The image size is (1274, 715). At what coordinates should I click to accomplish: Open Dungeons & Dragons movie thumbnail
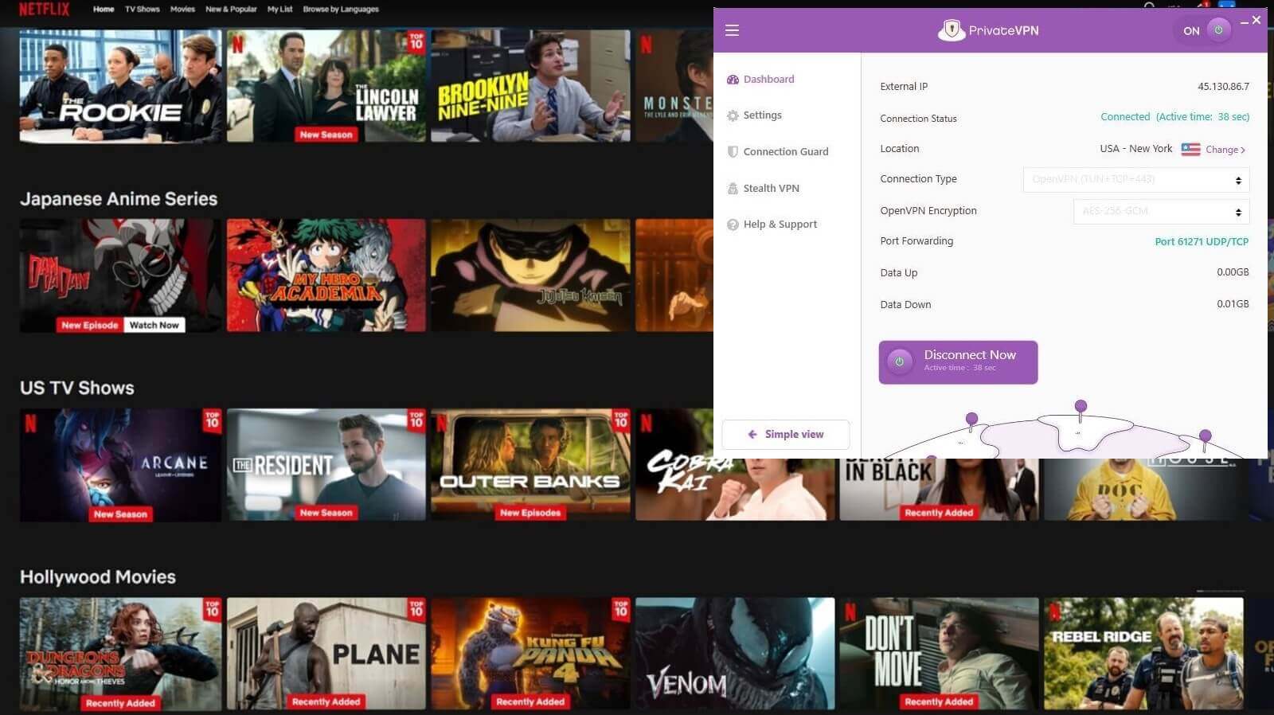click(x=120, y=654)
